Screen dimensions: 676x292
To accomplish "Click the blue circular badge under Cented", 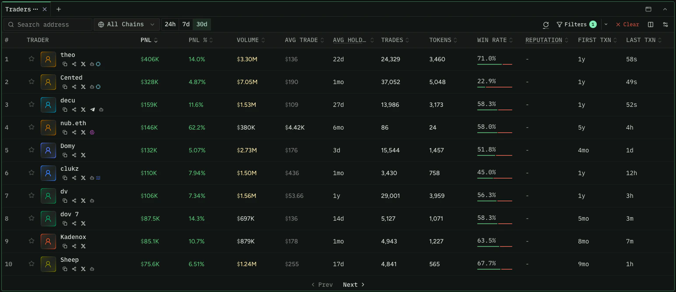I will [98, 87].
